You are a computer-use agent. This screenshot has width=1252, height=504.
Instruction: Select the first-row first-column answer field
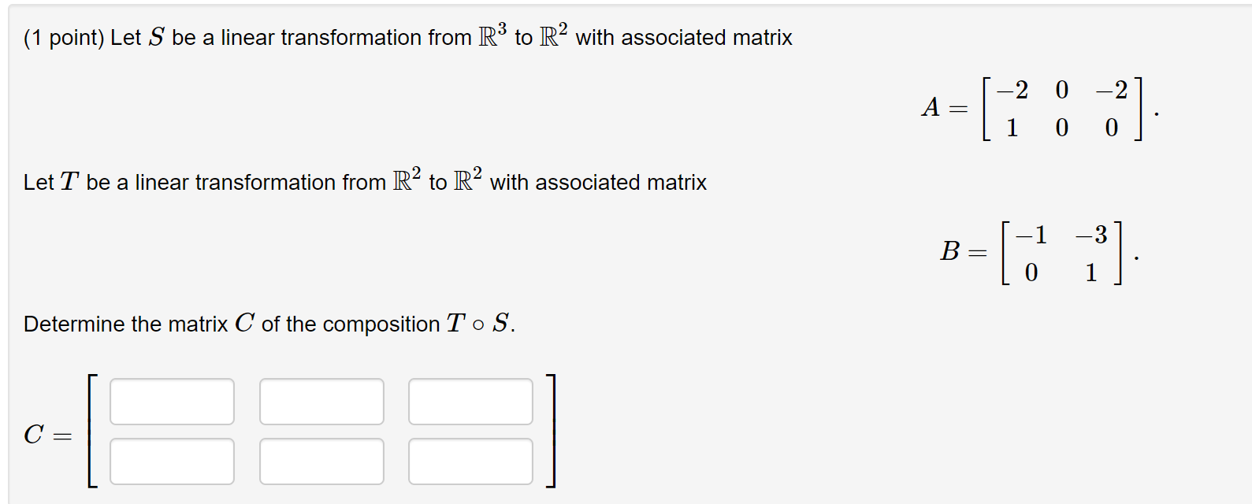[172, 402]
